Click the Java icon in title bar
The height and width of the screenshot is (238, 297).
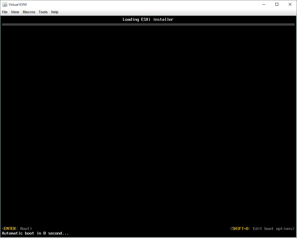click(x=5, y=4)
